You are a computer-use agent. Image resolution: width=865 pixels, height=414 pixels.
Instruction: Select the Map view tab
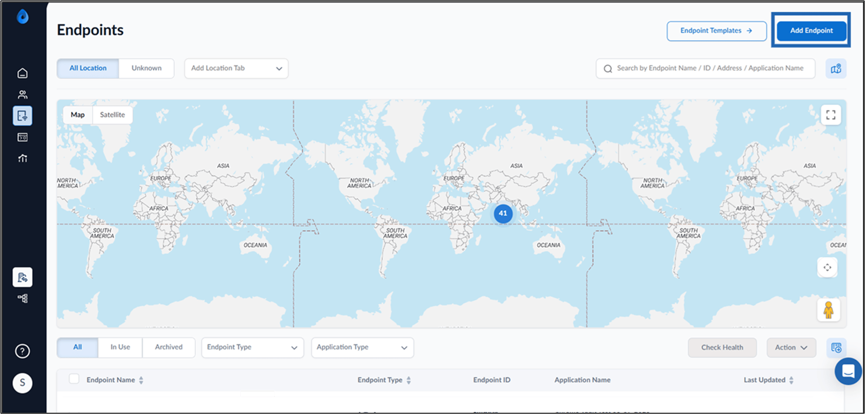coord(78,115)
